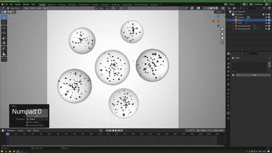Switch to the Shading workspace tab
Image resolution: width=272 pixels, height=153 pixels.
click(x=95, y=5)
